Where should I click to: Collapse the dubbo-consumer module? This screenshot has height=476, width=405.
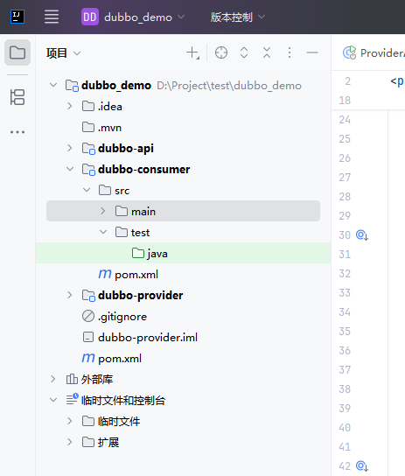coord(70,169)
